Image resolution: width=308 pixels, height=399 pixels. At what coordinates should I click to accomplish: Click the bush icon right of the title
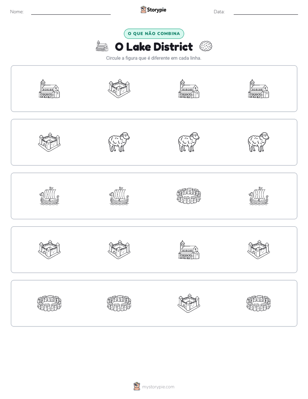click(x=206, y=46)
